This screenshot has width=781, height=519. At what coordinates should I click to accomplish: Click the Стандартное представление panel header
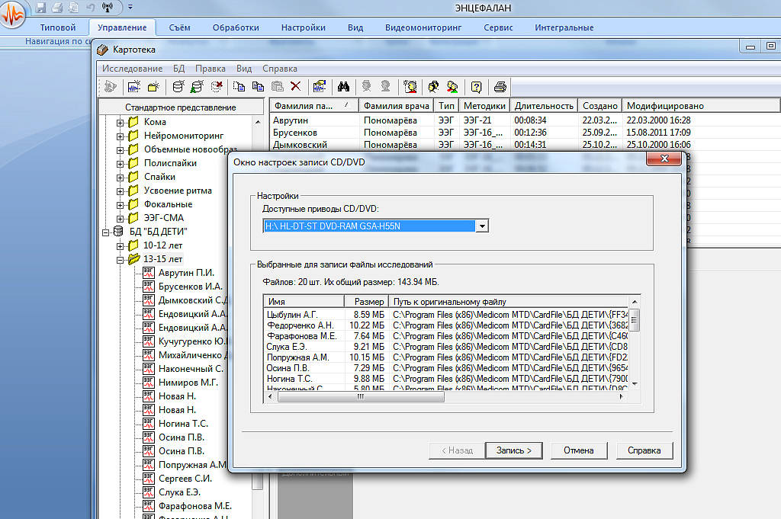point(181,107)
